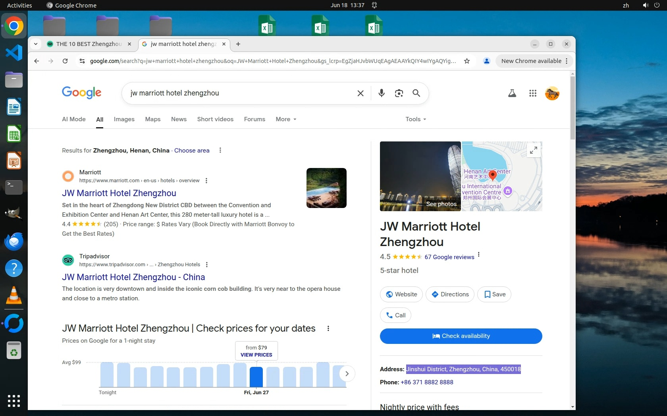Open the Tools dropdown
This screenshot has width=667, height=416.
415,119
